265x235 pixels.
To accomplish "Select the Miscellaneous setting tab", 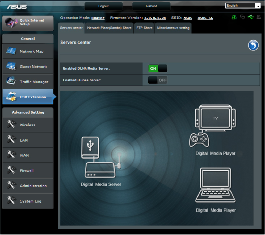I will (173, 28).
